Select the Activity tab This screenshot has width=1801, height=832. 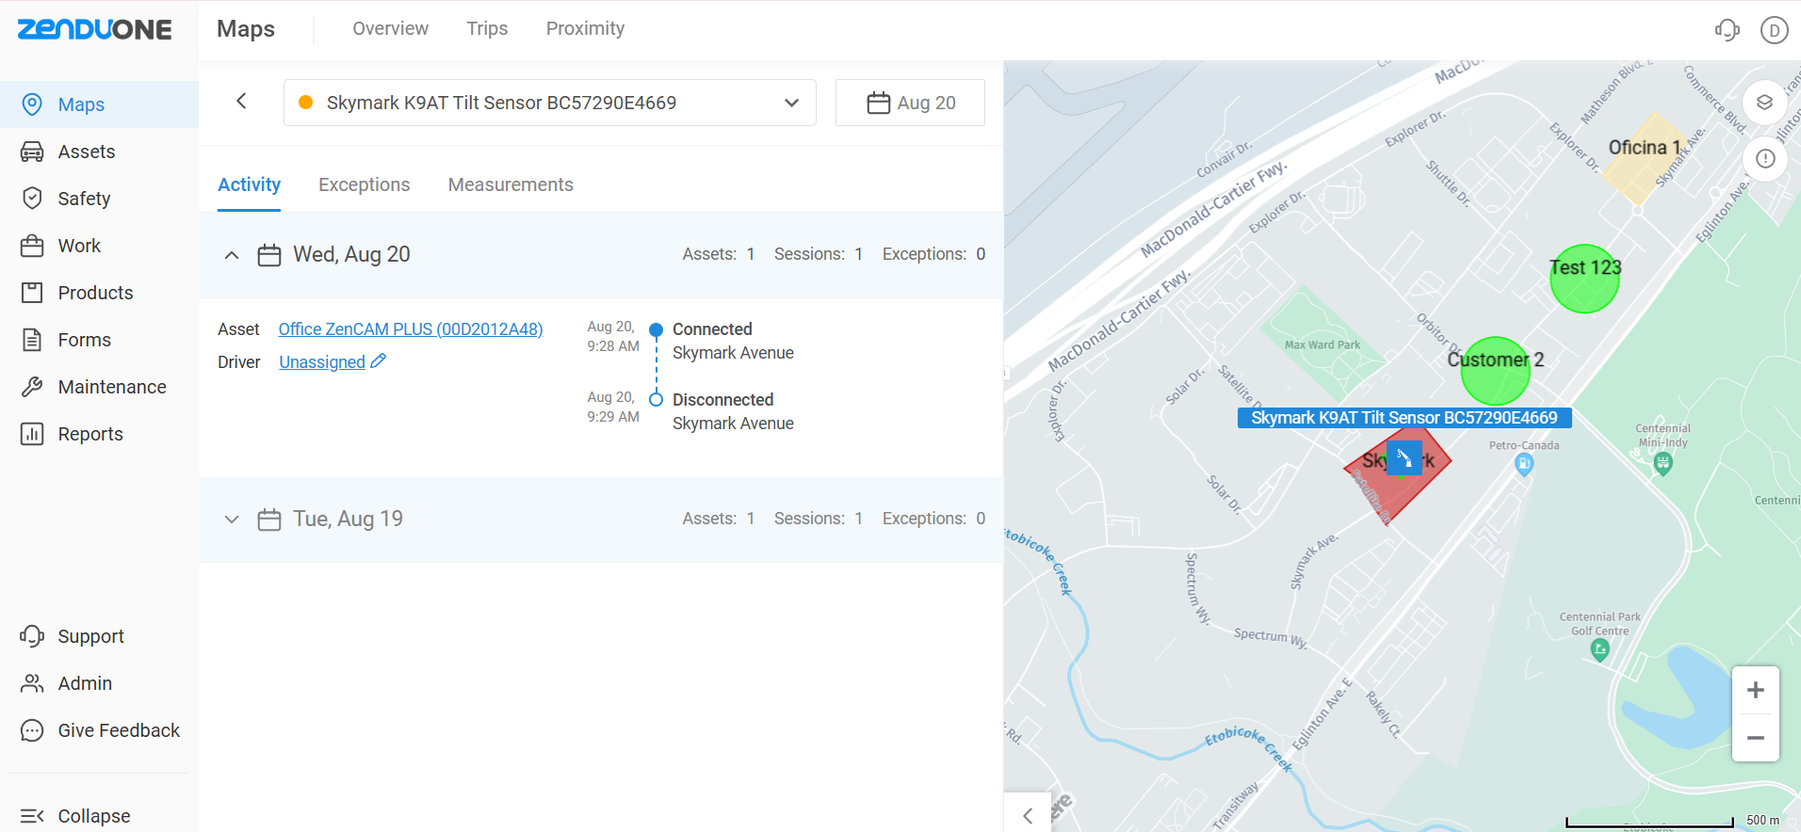coord(250,184)
